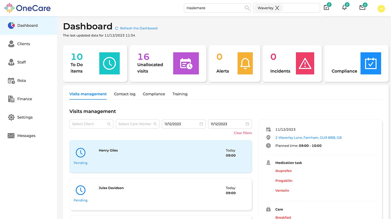This screenshot has height=219, width=391.
Task: Open the Select Care Worker search box
Action: [137, 124]
